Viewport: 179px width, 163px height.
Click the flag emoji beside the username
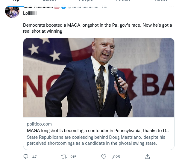(57, 7)
